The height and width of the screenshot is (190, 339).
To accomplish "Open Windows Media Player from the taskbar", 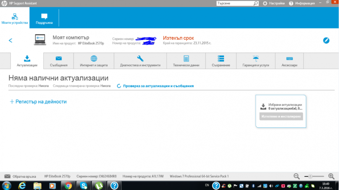I will [52, 186].
